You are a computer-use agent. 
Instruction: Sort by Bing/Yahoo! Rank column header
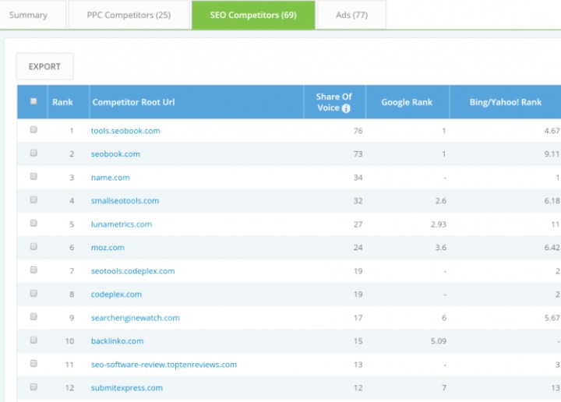(x=505, y=102)
